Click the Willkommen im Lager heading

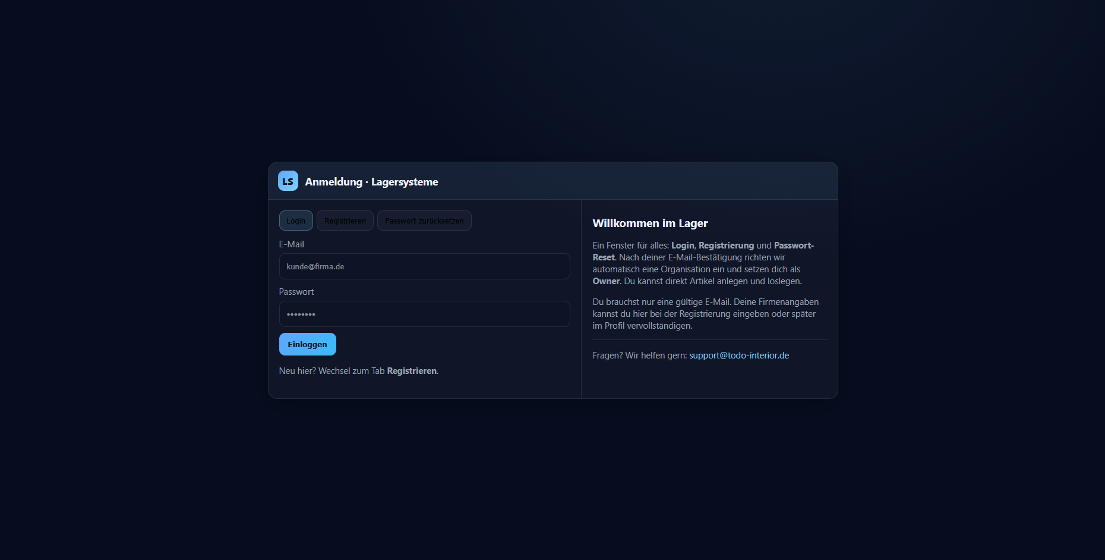(x=650, y=224)
